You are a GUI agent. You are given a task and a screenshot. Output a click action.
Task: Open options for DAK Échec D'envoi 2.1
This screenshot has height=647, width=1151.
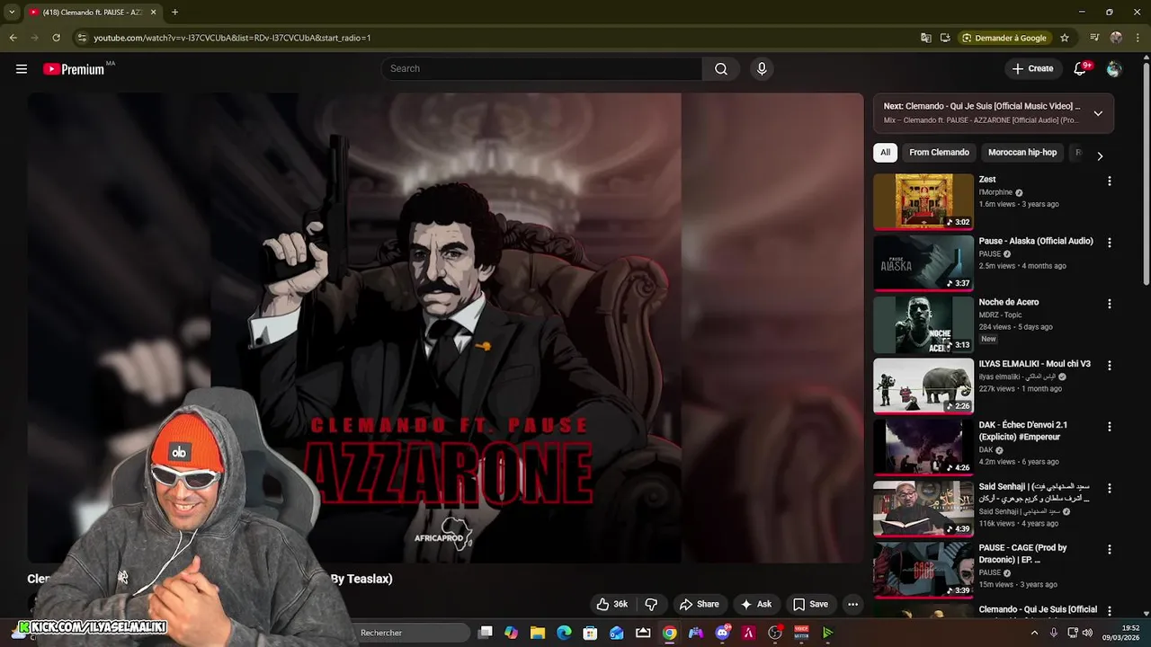point(1109,427)
